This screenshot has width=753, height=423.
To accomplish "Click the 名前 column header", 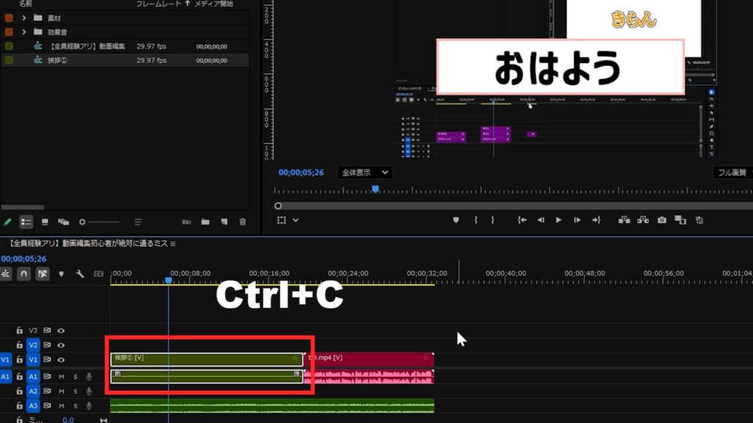I will click(x=26, y=4).
